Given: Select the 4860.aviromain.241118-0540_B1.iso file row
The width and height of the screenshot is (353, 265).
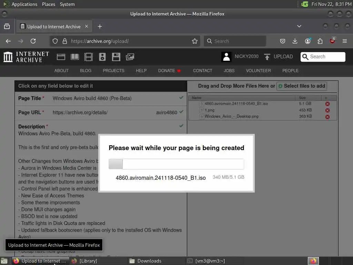Looking at the screenshot, I should [262, 104].
